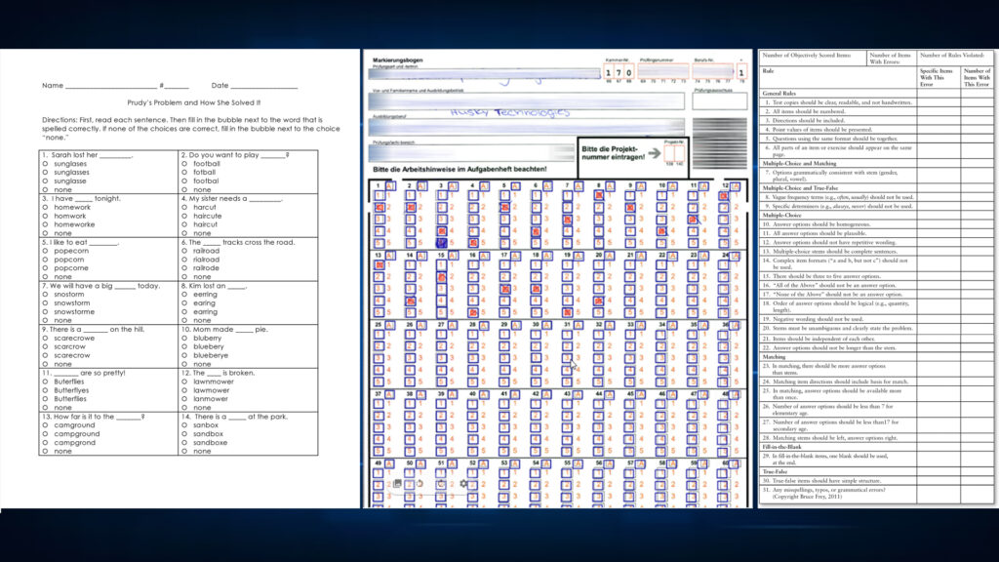The image size is (999, 562).
Task: Click the arrow beside 'Bitte die Projektnummer eintragen!'
Action: 655,153
